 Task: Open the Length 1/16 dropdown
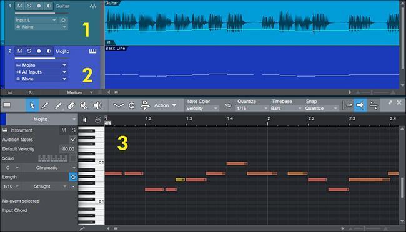click(11, 186)
